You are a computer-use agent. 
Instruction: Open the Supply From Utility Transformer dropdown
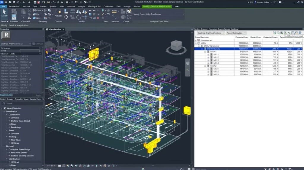(159, 14)
